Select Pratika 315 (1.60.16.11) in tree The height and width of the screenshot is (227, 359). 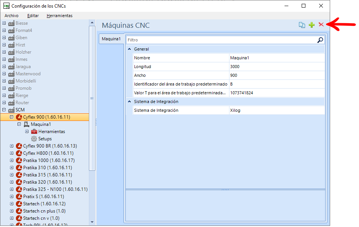coord(47,175)
